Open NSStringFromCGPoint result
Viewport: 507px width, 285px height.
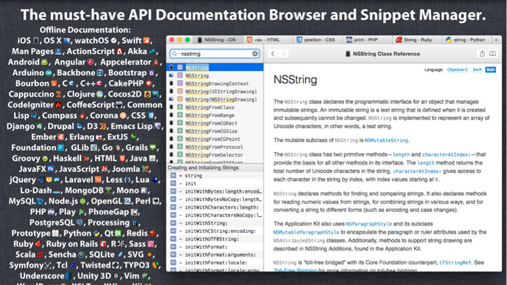[215, 139]
